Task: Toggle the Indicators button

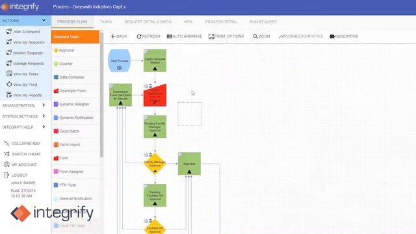Action: (x=344, y=36)
